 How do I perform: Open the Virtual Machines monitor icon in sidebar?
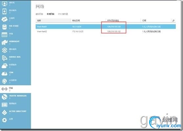[x=4, y=4]
